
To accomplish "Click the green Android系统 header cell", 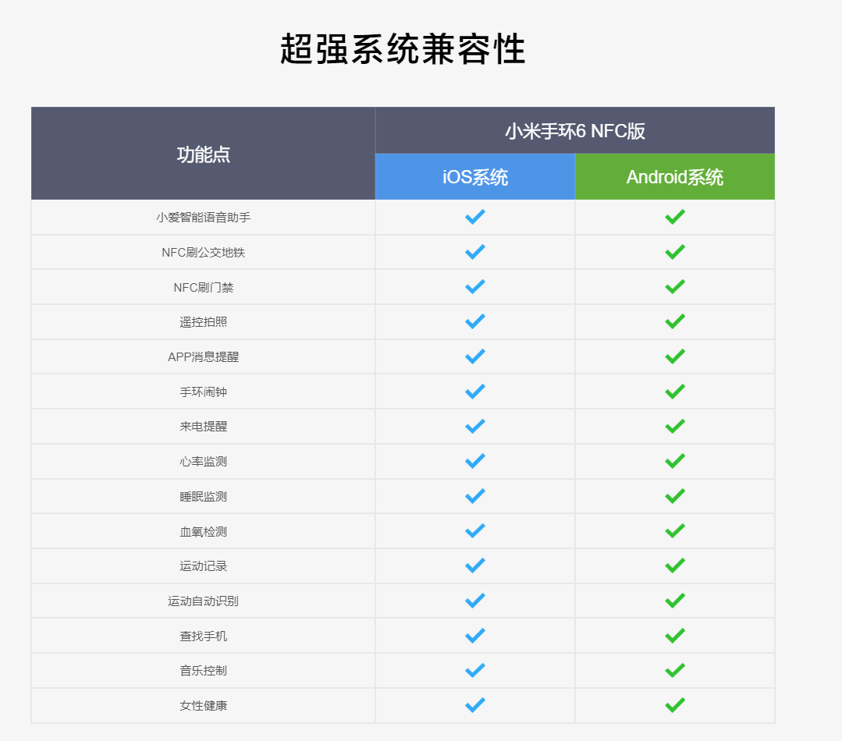I will (x=674, y=177).
